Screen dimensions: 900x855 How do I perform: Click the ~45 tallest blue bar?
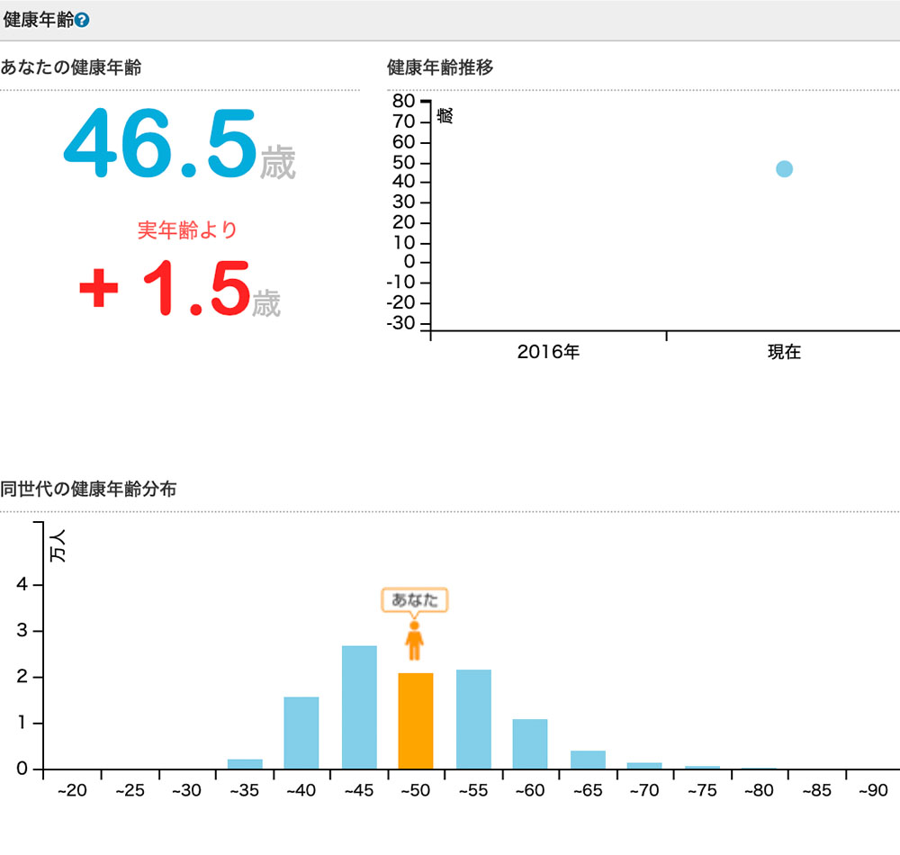(359, 707)
